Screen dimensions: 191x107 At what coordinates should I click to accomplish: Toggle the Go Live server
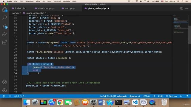pyautogui.click(x=171, y=96)
